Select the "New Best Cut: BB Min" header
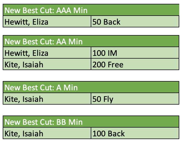182x144 pixels. click(x=44, y=122)
